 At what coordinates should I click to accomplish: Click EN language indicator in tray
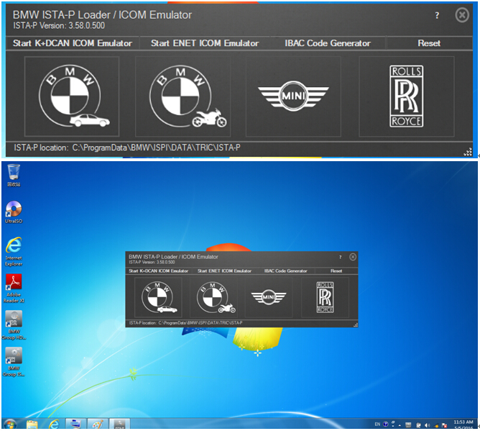377,425
